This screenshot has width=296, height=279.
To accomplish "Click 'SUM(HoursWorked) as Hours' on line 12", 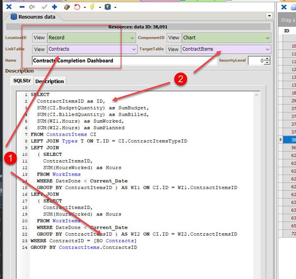I will (82, 168).
